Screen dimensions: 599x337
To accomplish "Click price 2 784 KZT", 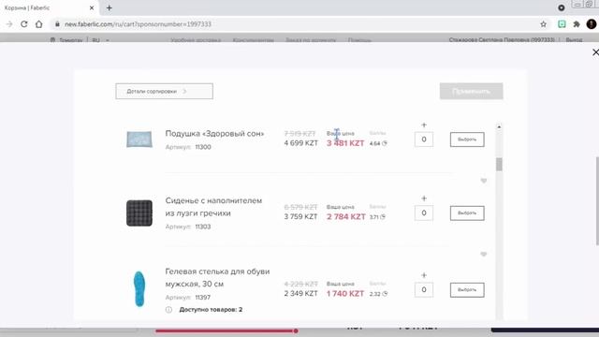I will click(346, 216).
